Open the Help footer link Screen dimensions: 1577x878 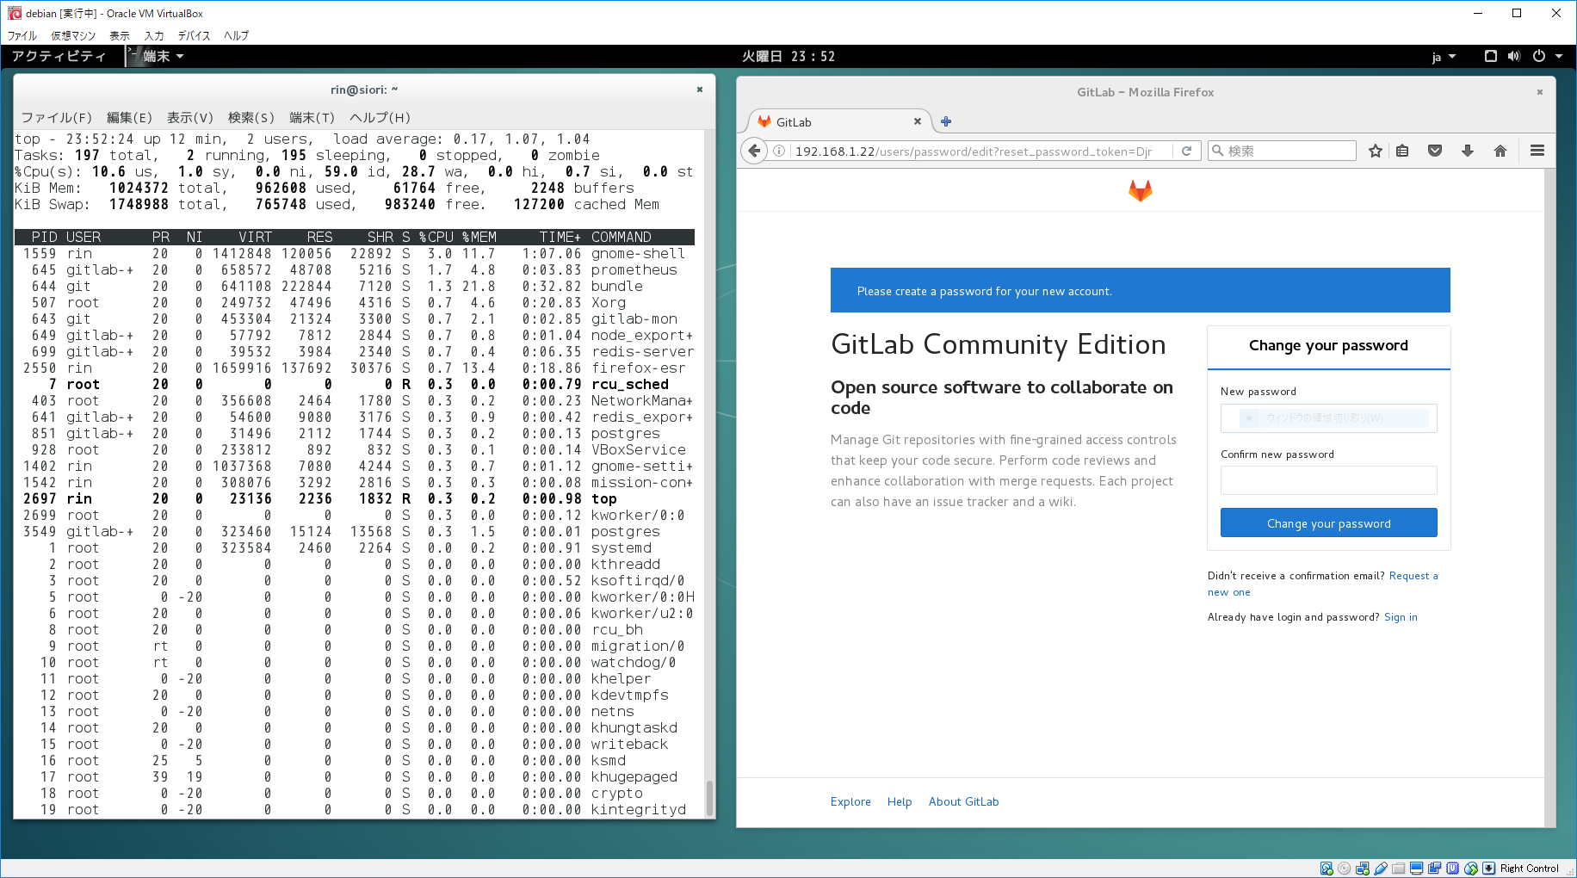click(900, 801)
